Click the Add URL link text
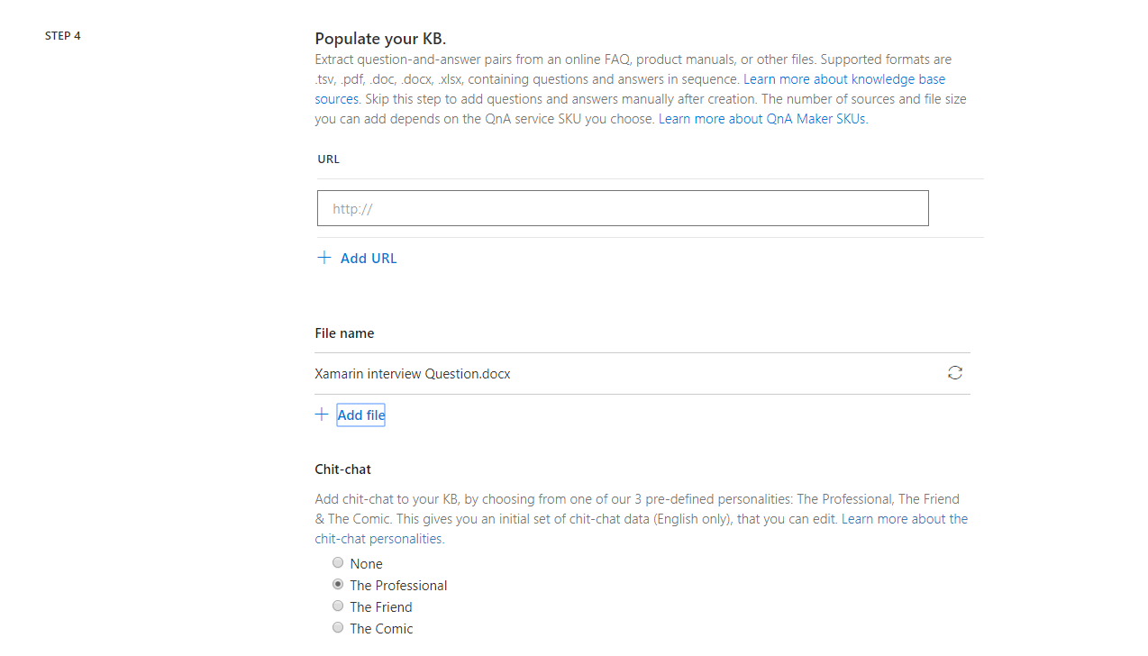1148x656 pixels. [x=369, y=259]
